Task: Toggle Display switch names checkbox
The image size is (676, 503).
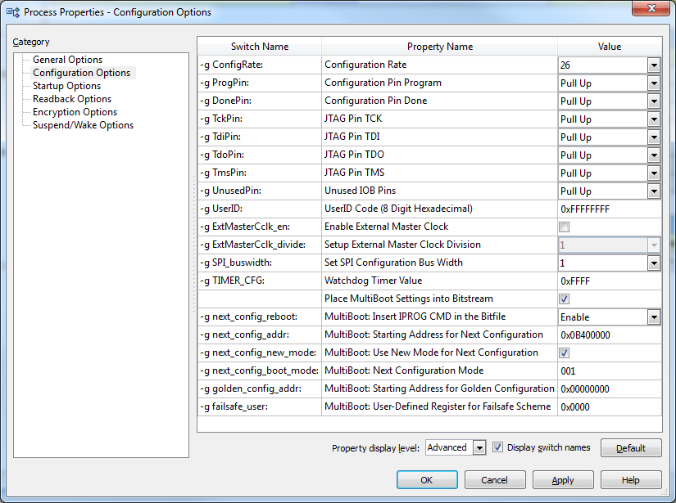Action: coord(497,447)
